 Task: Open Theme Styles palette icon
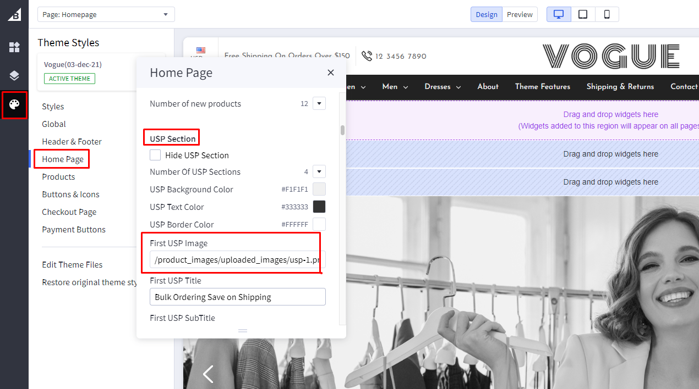[x=14, y=105]
